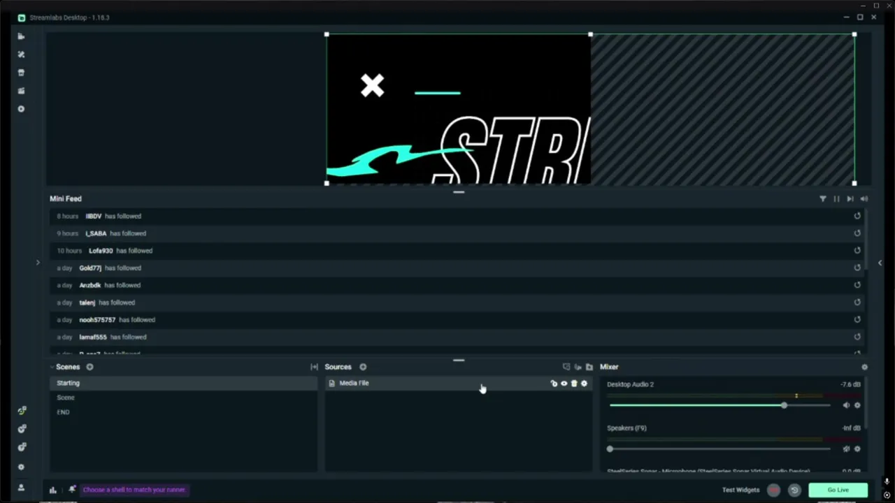This screenshot has width=895, height=503.
Task: Filter Mini Feed events with funnel icon
Action: (x=823, y=199)
